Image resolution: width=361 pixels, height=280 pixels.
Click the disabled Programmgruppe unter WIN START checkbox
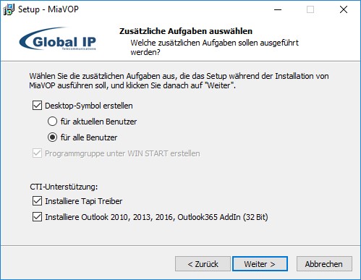[x=37, y=153]
